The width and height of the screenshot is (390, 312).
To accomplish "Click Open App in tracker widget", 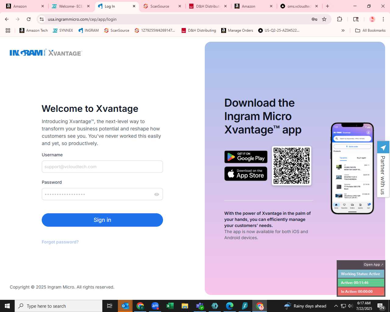I will [x=373, y=264].
